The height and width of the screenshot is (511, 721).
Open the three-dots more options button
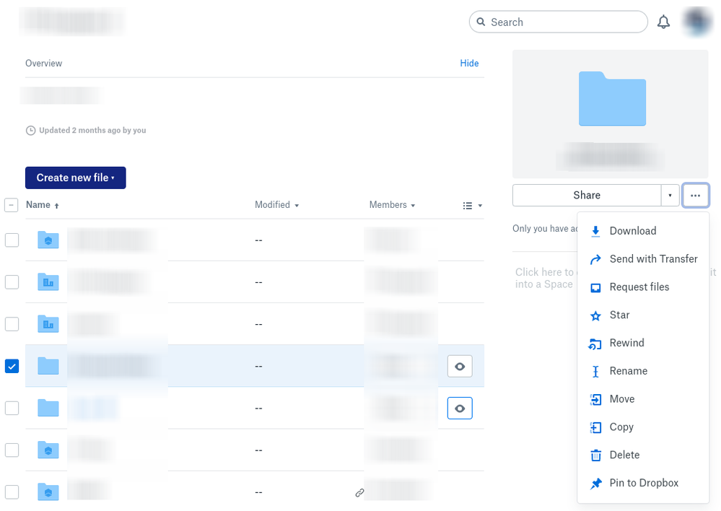[695, 196]
